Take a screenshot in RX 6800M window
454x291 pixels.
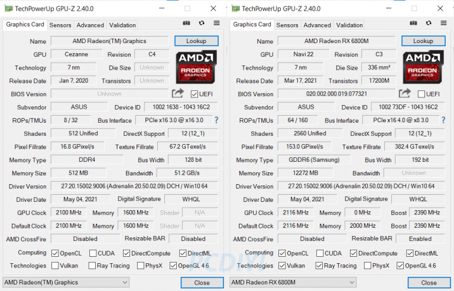(413, 23)
